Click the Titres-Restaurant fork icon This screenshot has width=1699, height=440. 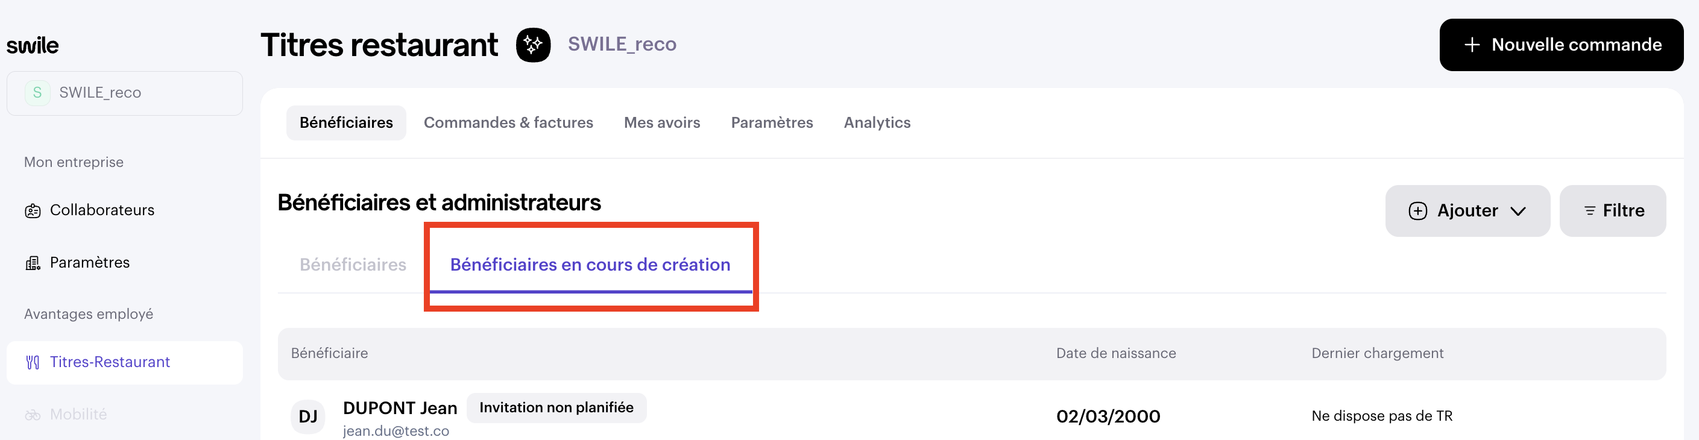tap(33, 362)
